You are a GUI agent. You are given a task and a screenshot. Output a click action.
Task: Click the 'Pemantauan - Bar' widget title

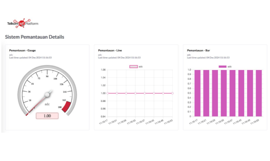(x=198, y=50)
